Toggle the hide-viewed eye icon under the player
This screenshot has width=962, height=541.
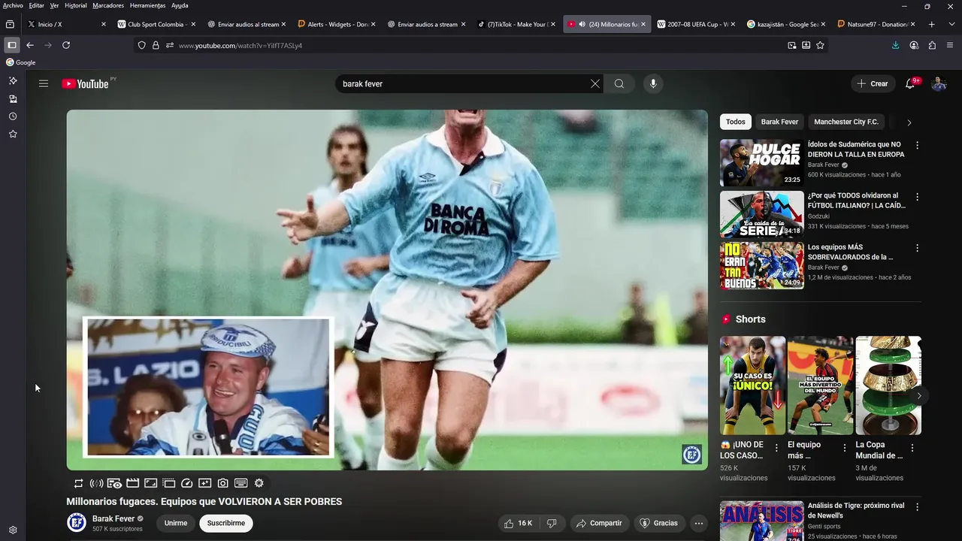coord(114,483)
